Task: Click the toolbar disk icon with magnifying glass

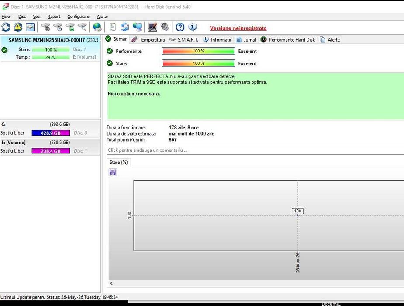Action: (83, 28)
